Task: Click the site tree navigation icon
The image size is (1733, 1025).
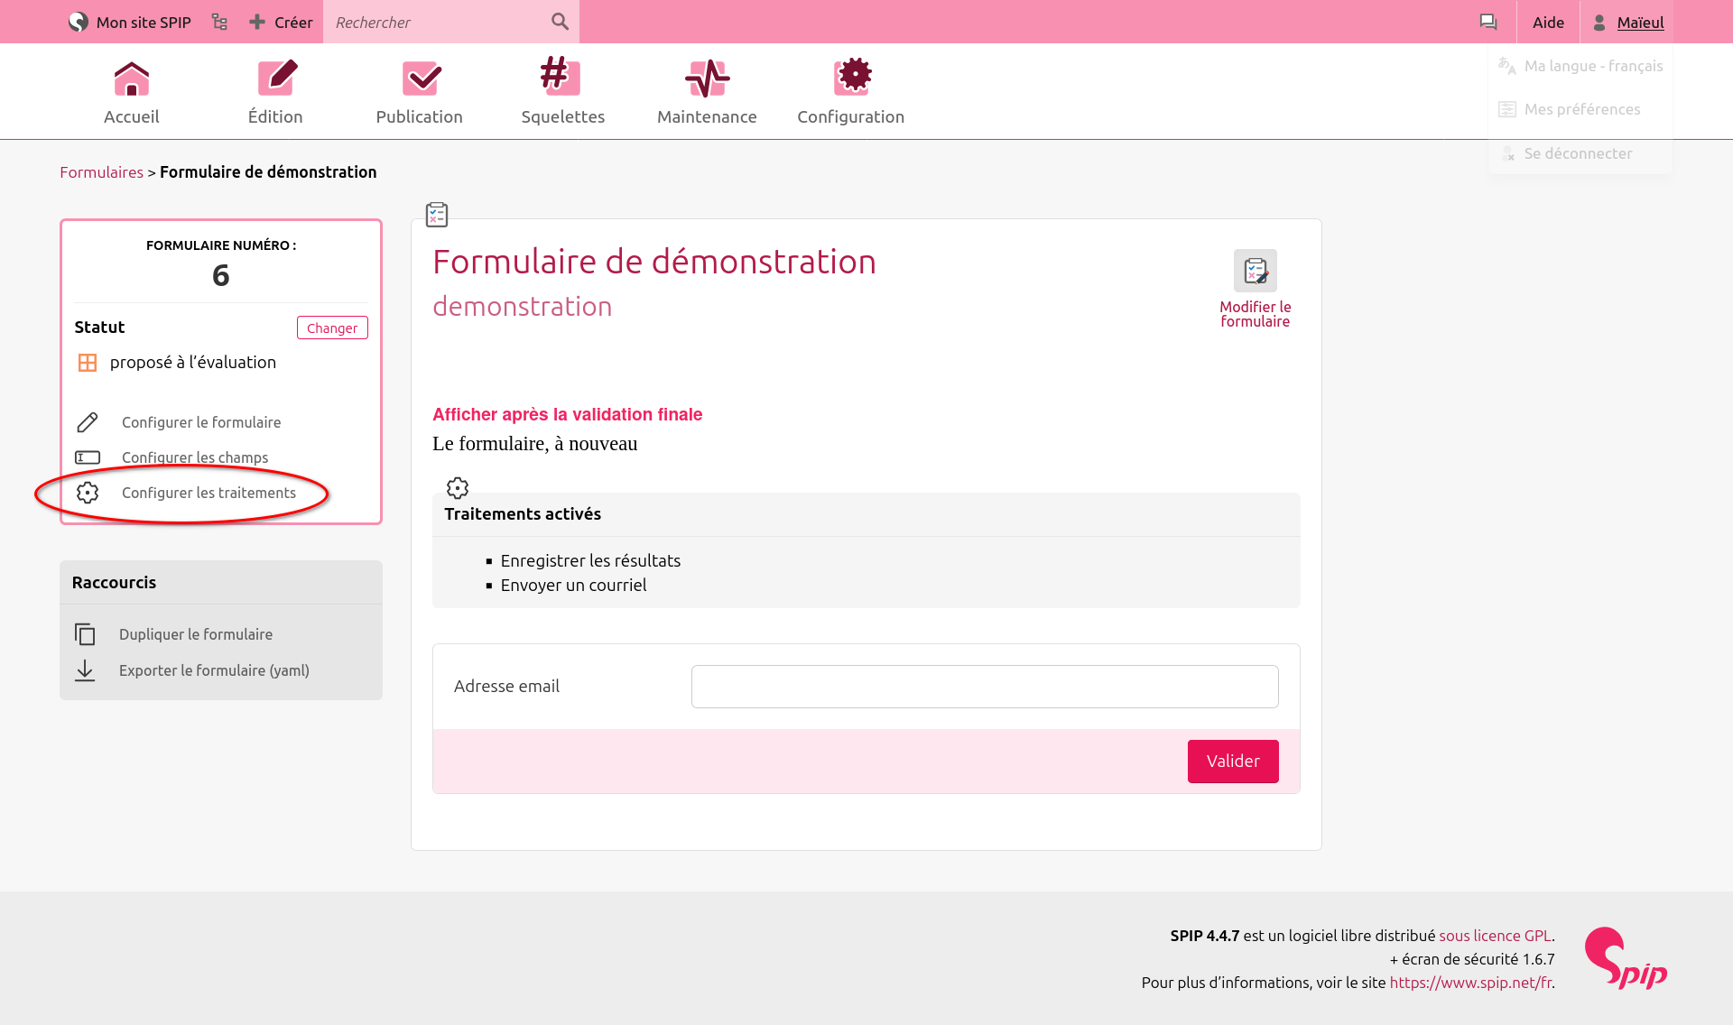Action: (219, 22)
